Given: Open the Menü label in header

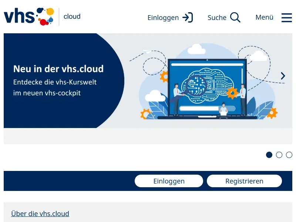Looking at the screenshot, I should tap(264, 17).
